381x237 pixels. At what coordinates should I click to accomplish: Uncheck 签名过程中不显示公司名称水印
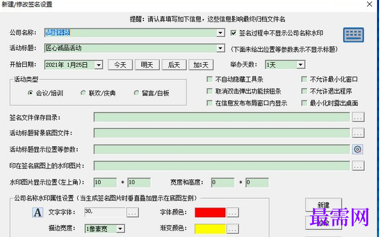coord(233,33)
